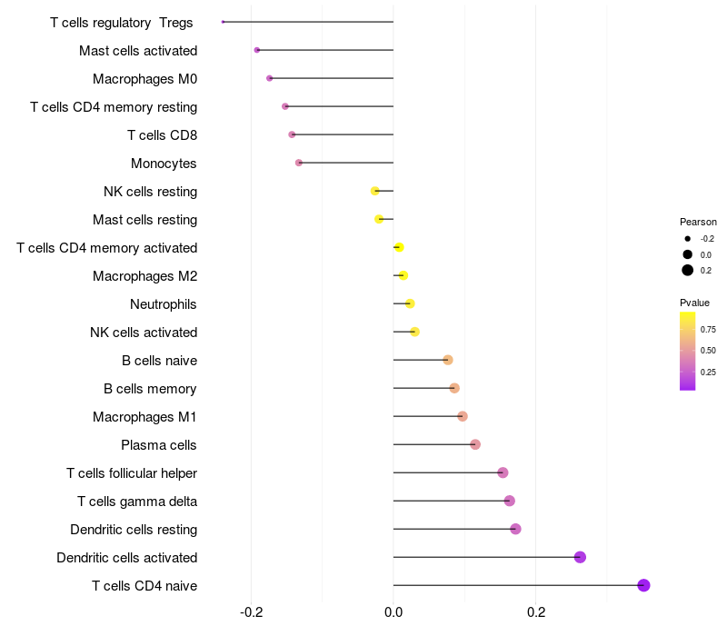Click the Pvalue gradient color bar
The width and height of the screenshot is (727, 636).
688,352
